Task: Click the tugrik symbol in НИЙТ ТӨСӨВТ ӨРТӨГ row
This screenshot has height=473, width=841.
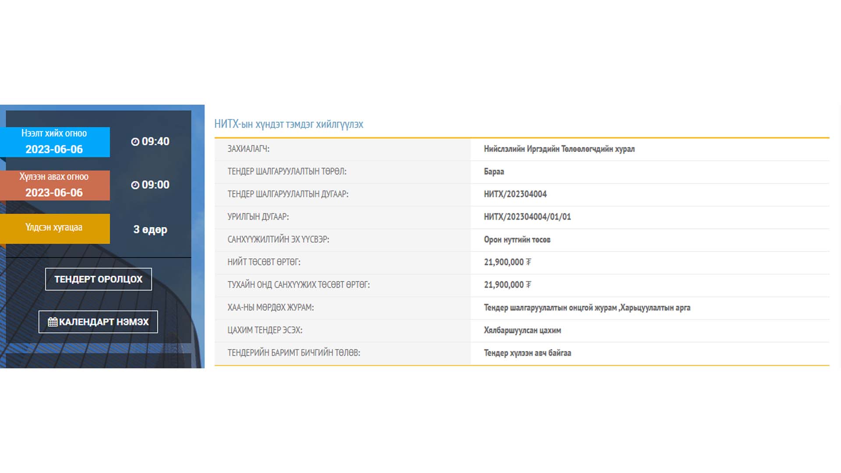Action: point(528,262)
